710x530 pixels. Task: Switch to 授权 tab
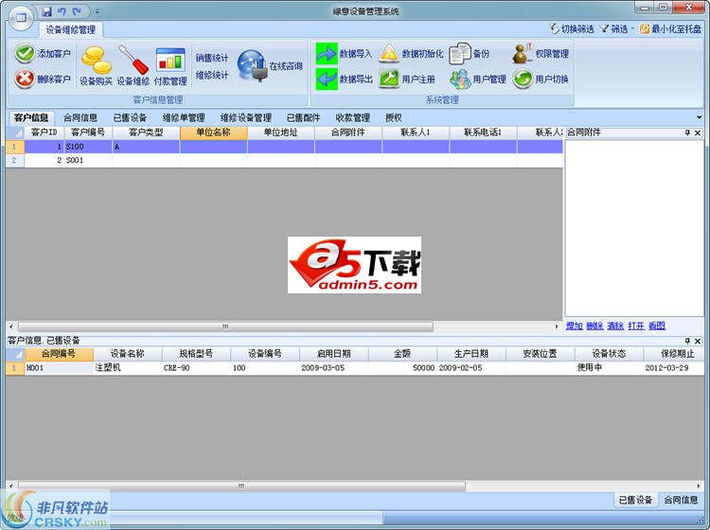click(x=394, y=117)
